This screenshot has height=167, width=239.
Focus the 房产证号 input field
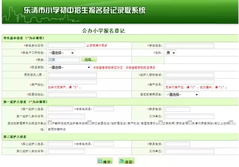tap(190, 82)
